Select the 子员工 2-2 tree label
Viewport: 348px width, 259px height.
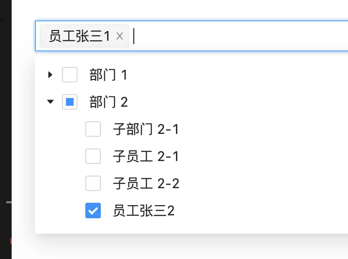pyautogui.click(x=146, y=183)
